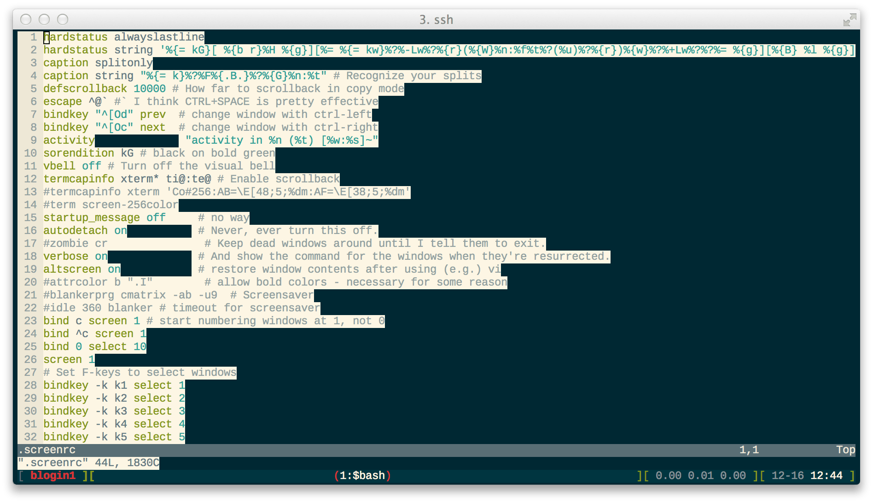Click the 'Top' scroll position indicator
The height and width of the screenshot is (503, 873).
(845, 450)
